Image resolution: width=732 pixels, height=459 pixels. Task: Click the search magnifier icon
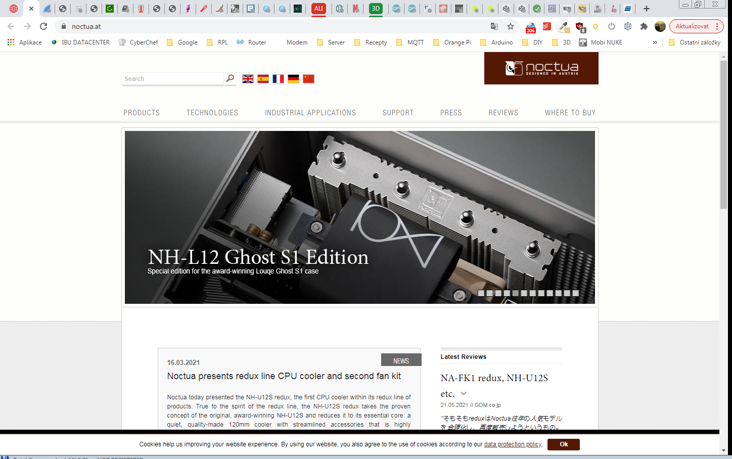pos(230,78)
